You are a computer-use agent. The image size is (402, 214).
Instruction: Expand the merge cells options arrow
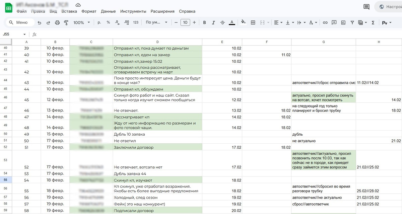268,22
